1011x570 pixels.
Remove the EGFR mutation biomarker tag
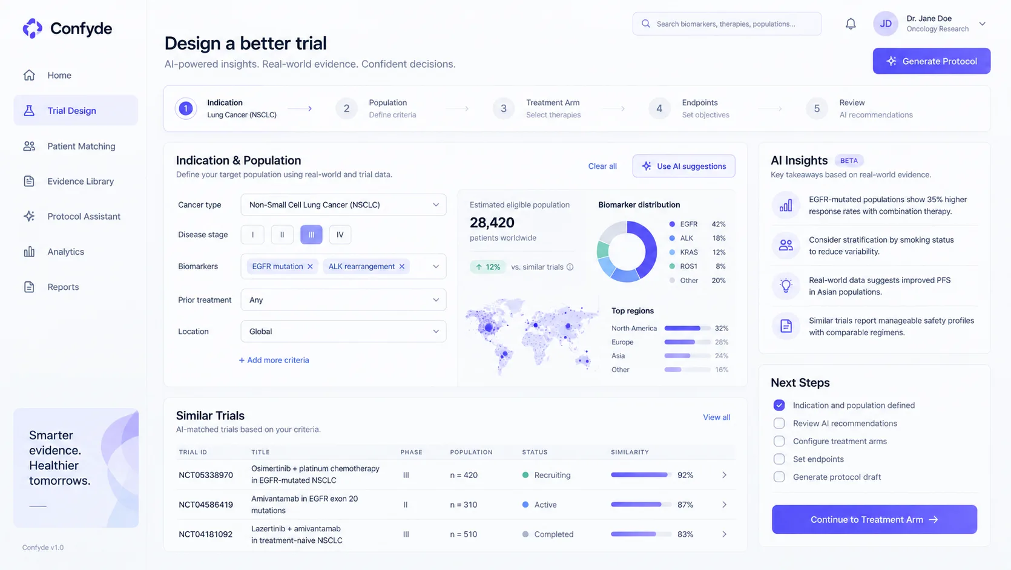tap(310, 266)
